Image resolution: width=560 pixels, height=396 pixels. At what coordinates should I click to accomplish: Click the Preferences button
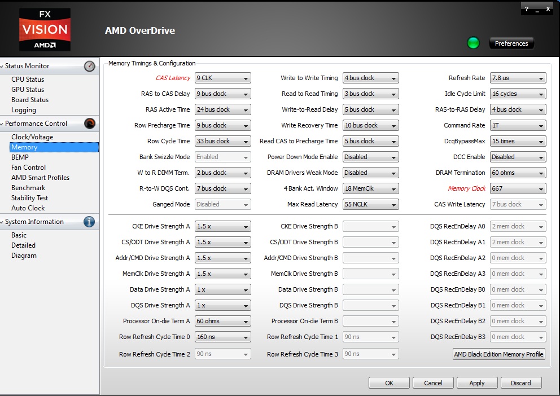tap(511, 43)
